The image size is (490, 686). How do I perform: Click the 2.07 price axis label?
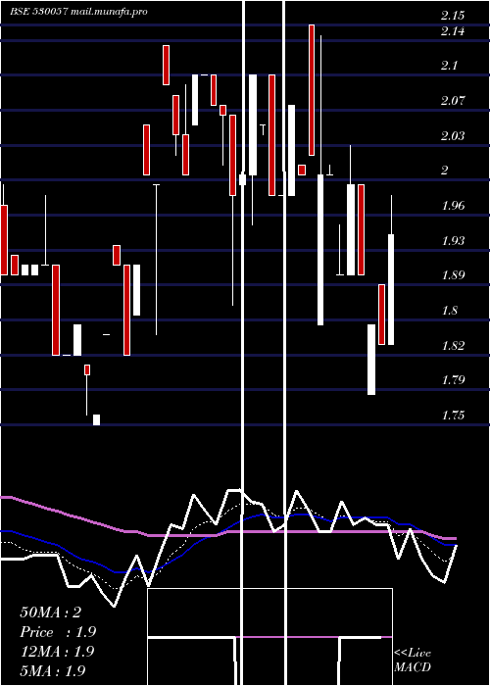(x=453, y=101)
